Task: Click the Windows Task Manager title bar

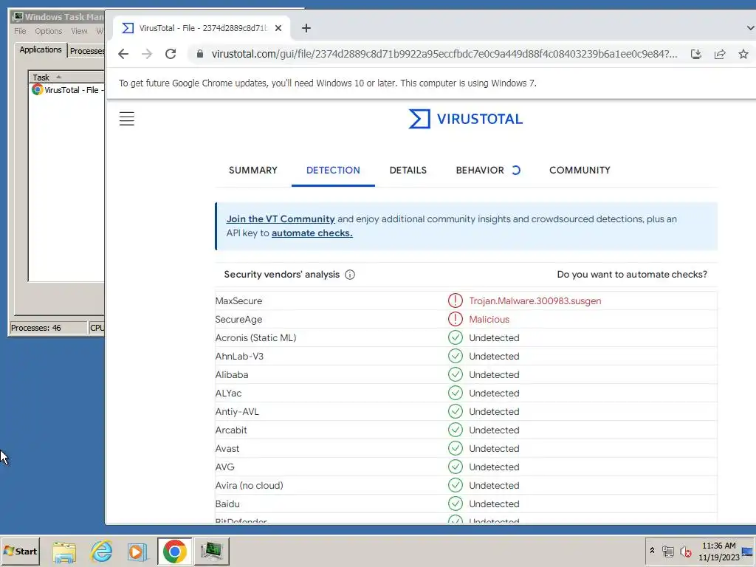Action: [x=58, y=17]
